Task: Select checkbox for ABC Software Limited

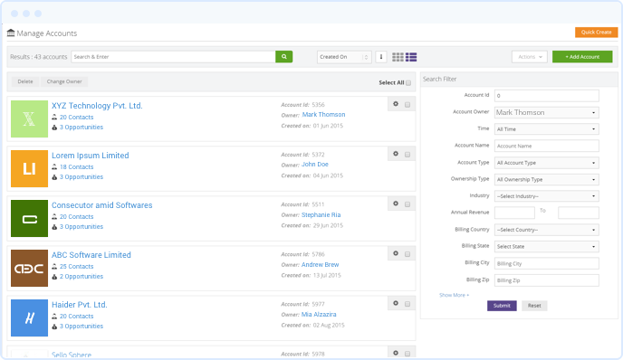Action: pyautogui.click(x=407, y=254)
